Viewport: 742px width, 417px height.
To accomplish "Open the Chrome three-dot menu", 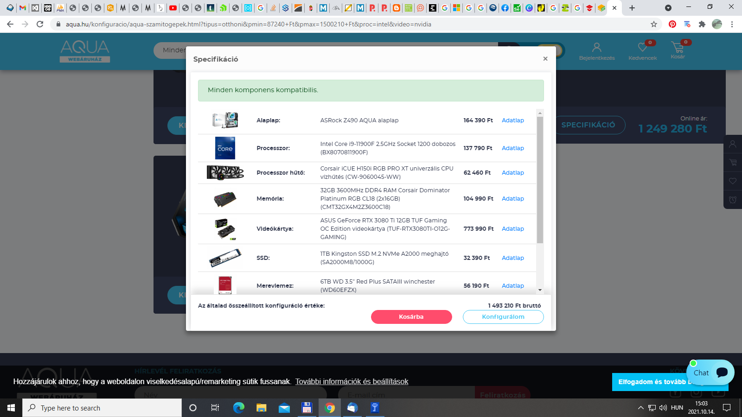I will point(732,24).
